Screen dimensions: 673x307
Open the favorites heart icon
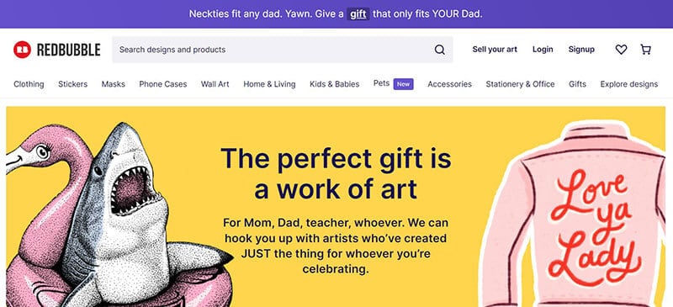point(621,50)
